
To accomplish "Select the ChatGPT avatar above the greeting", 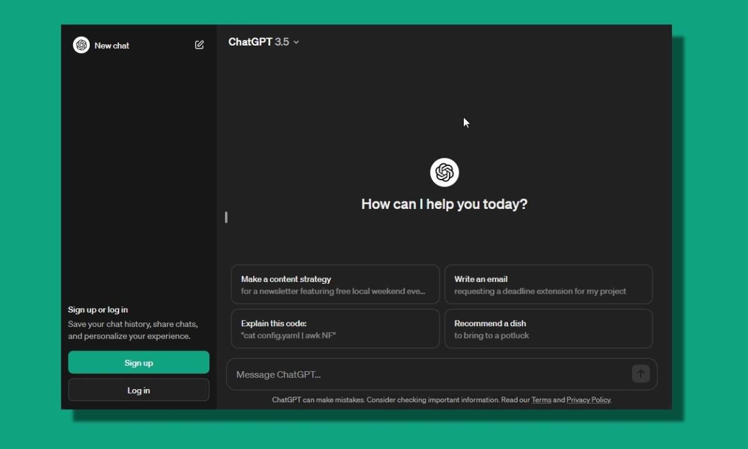I will pyautogui.click(x=444, y=172).
